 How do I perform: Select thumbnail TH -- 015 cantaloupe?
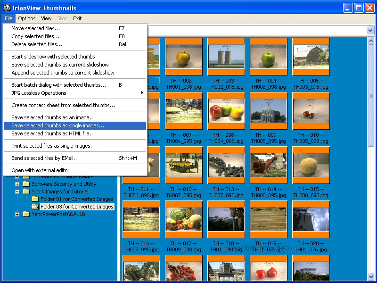click(x=311, y=165)
